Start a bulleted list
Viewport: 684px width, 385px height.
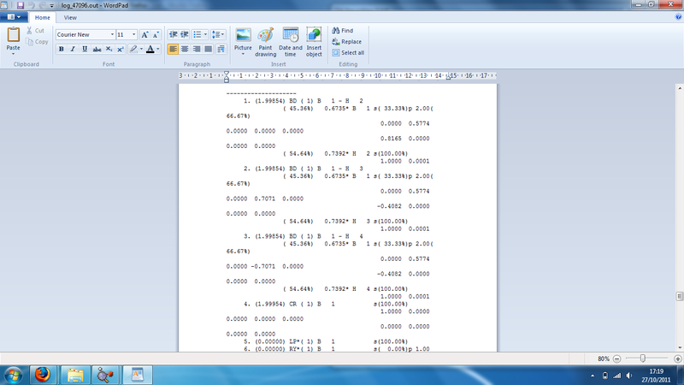click(x=198, y=34)
